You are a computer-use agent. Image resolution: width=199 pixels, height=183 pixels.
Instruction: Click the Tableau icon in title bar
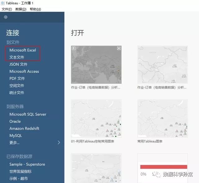(x=2, y=3)
